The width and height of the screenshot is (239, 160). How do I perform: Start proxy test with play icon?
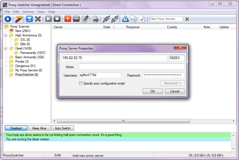(x=49, y=19)
